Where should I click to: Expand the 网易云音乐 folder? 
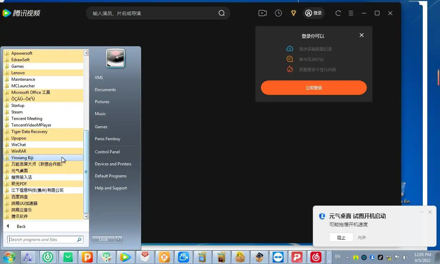pyautogui.click(x=43, y=210)
